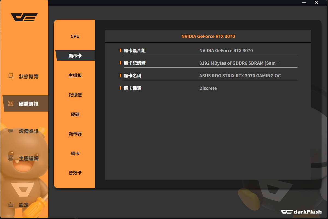Click the 硬體資訊 chip icon
The height and width of the screenshot is (219, 328).
[11, 103]
